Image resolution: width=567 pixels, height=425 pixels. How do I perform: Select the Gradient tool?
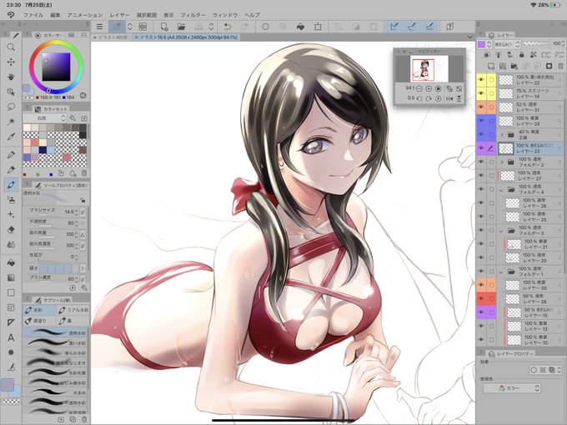click(x=11, y=277)
